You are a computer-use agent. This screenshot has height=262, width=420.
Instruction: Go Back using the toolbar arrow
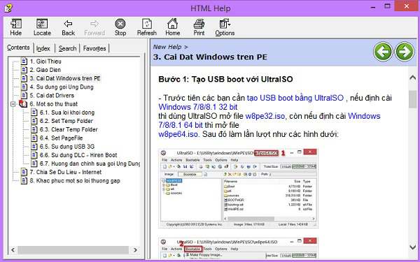68,27
